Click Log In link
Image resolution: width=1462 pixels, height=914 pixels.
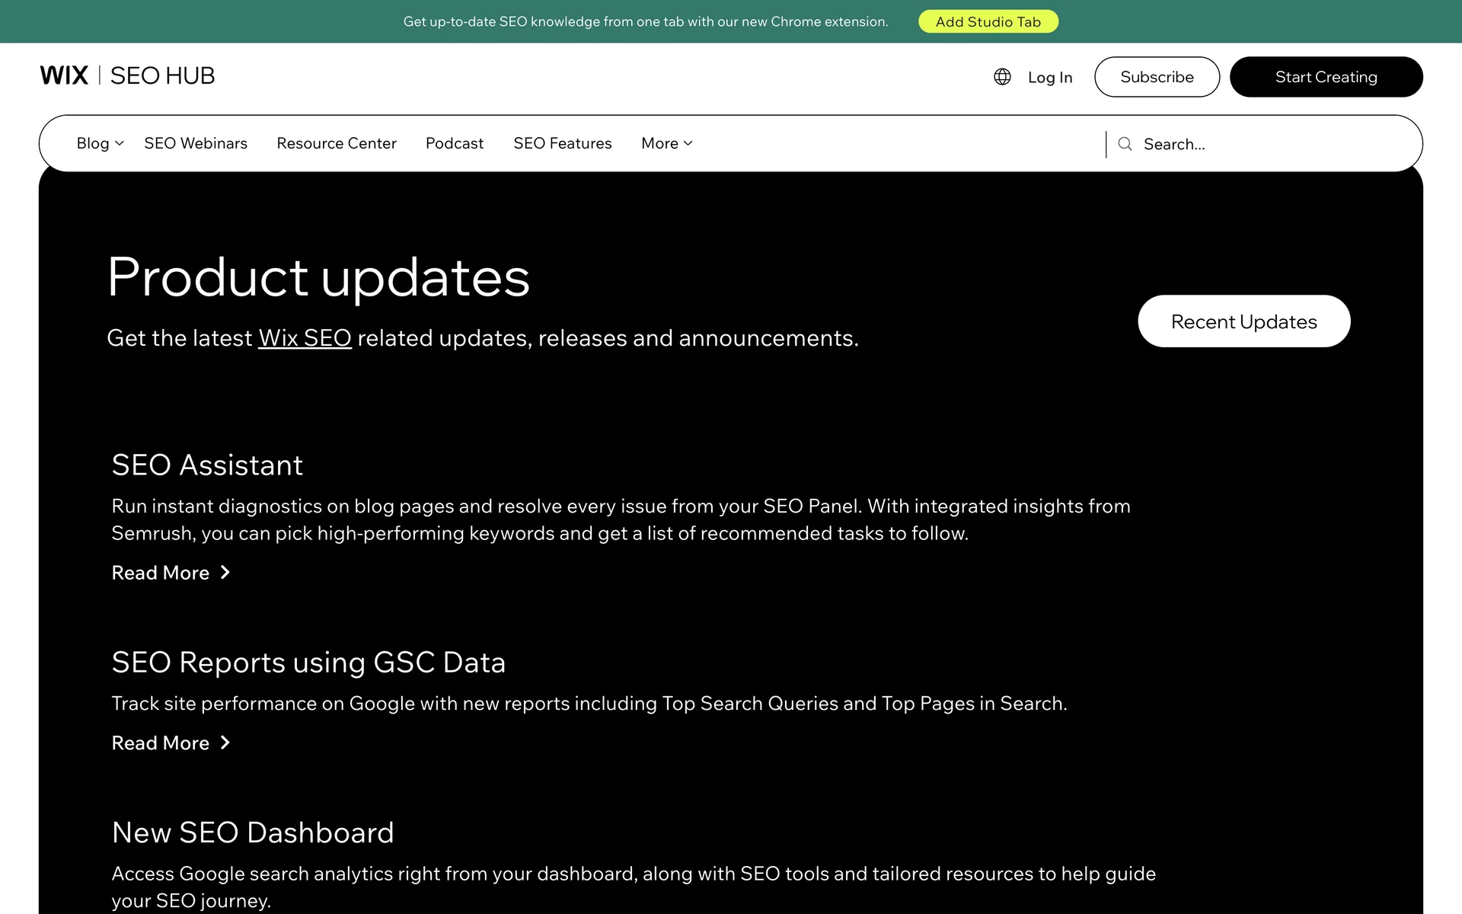1049,78
